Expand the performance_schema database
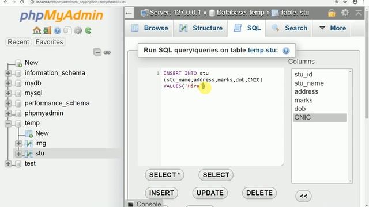Viewport: 369px width, 207px height. 8,103
